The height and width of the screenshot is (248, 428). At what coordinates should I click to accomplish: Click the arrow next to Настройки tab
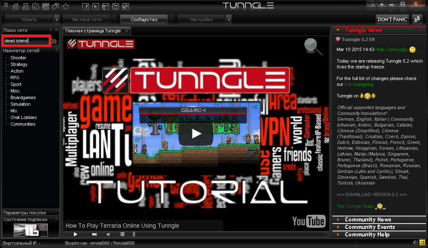[x=229, y=19]
